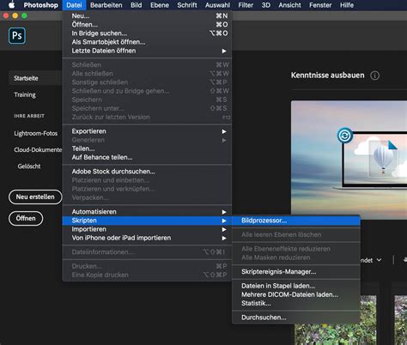This screenshot has width=407, height=345.
Task: Click the sync icon on the tutorial image
Action: [x=344, y=136]
